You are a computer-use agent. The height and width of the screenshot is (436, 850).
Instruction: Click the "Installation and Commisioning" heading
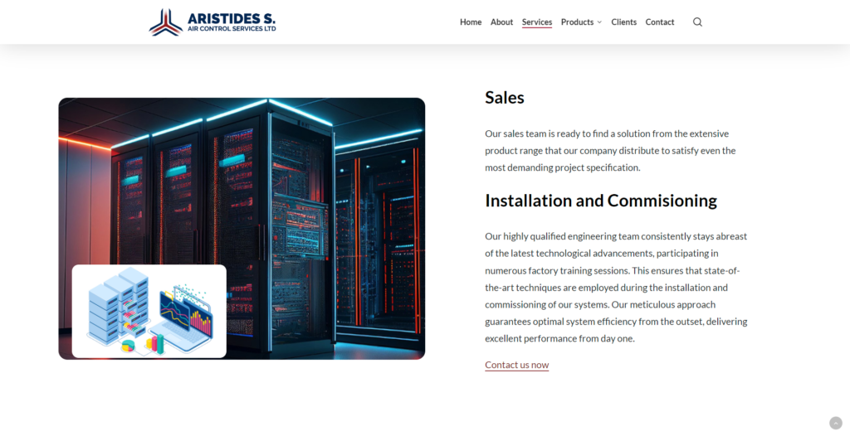(600, 201)
